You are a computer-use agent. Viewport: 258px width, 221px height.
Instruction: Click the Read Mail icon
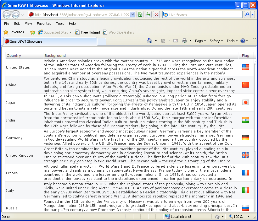click(x=176, y=41)
